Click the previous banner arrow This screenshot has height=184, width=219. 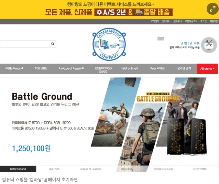pyautogui.click(x=159, y=39)
